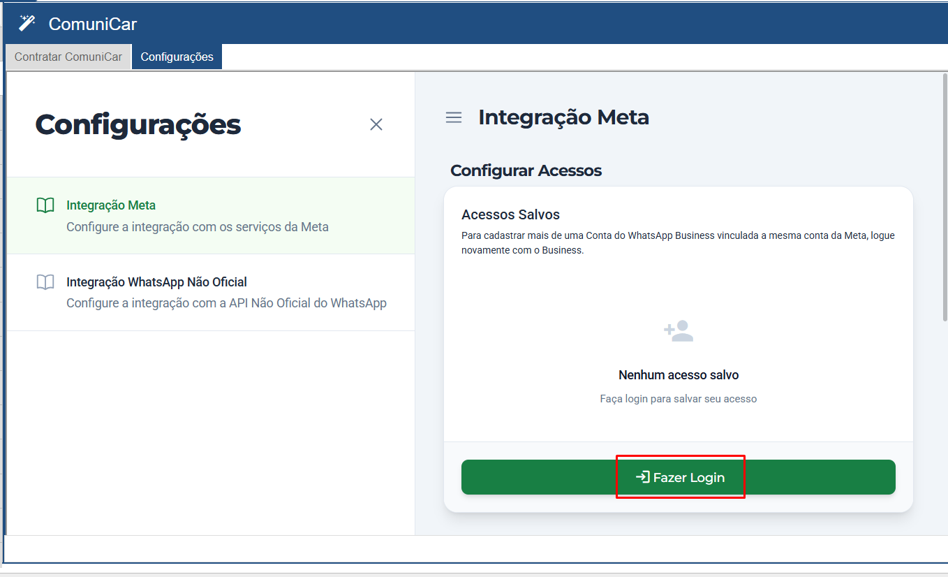
Task: Click the ComuniCar title text in header
Action: (x=93, y=24)
